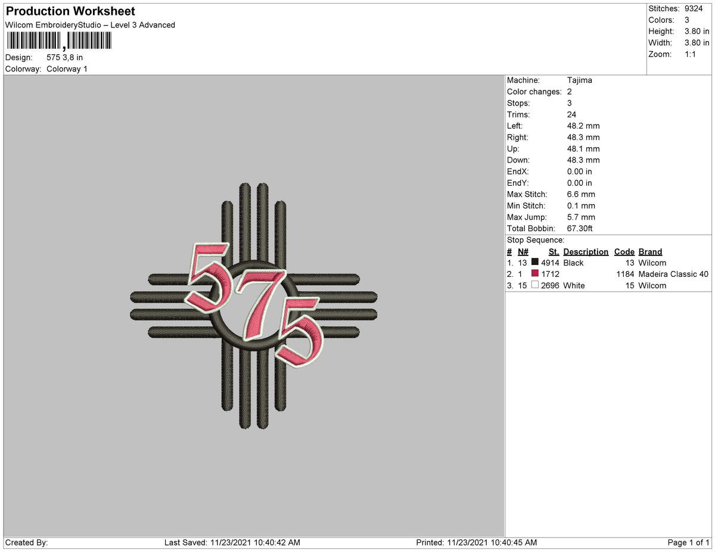
Task: Click the 'Stop Sequence:' heading
Action: pos(535,240)
